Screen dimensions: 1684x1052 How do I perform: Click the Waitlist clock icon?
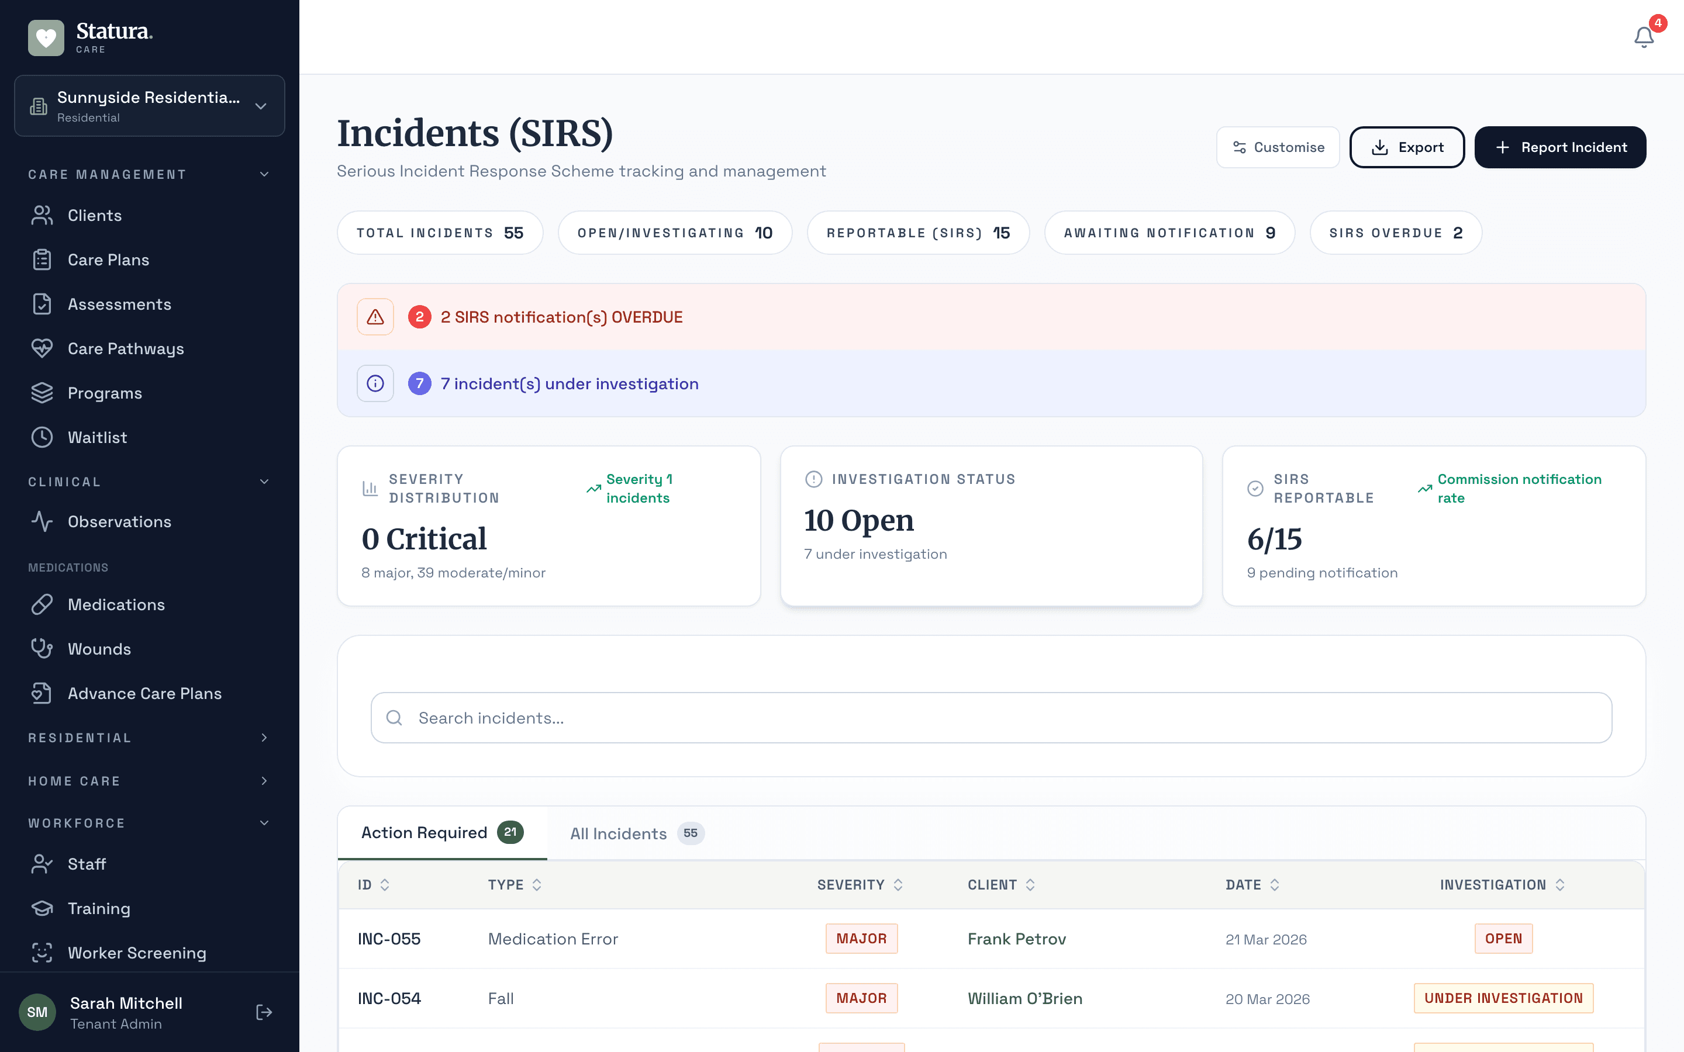pos(42,437)
